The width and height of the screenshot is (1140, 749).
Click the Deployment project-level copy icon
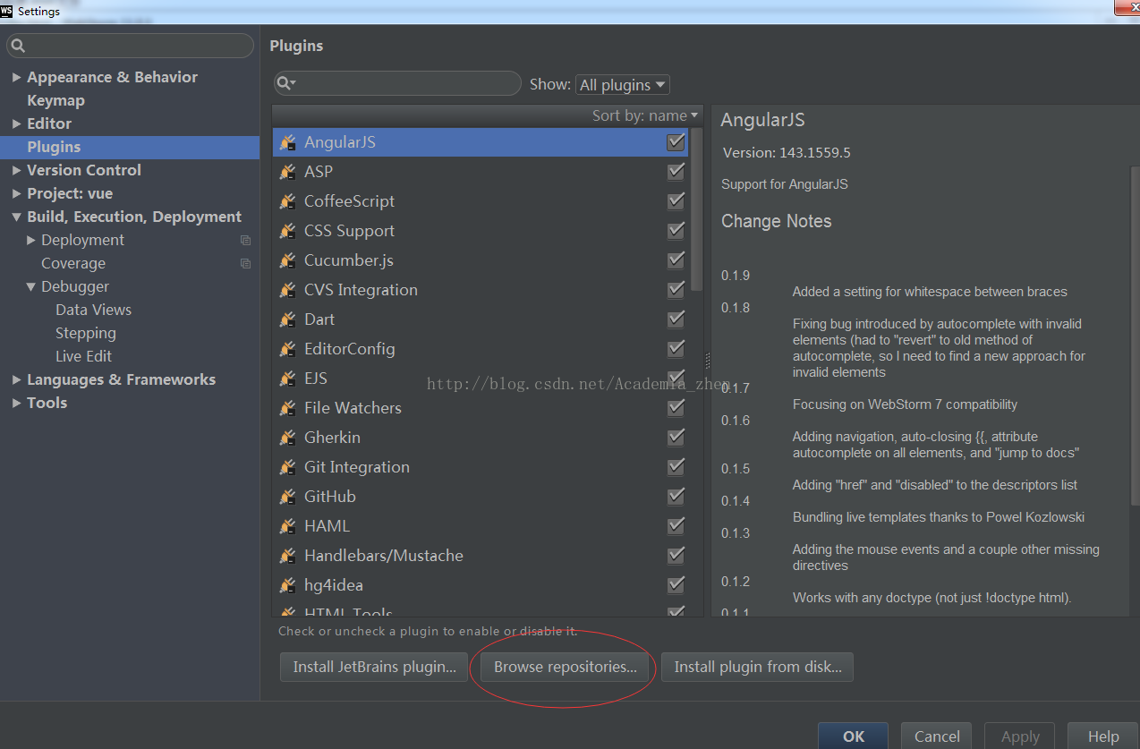point(245,240)
